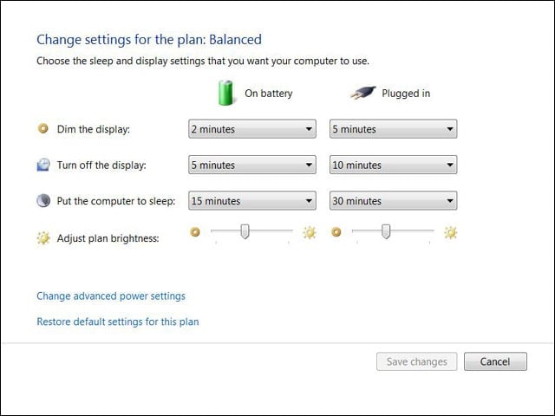Open Dim the display dropdown plugged in

(x=393, y=129)
